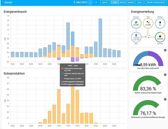Image resolution: width=168 pixels, height=129 pixels.
Task: Click the date 5. Mai 2023
Action: click(x=80, y=2)
